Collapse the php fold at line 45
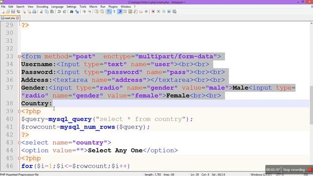The image size is (313, 176). tap(20, 158)
